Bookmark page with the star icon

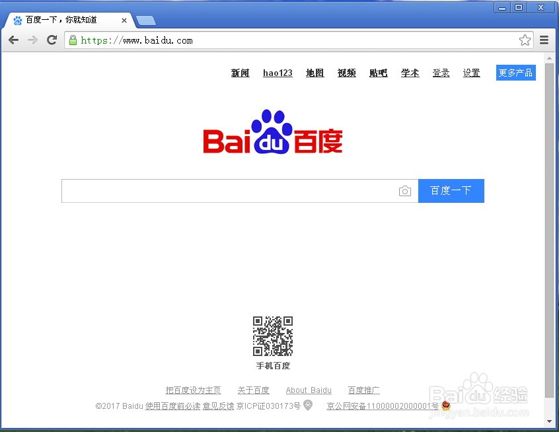[x=525, y=40]
